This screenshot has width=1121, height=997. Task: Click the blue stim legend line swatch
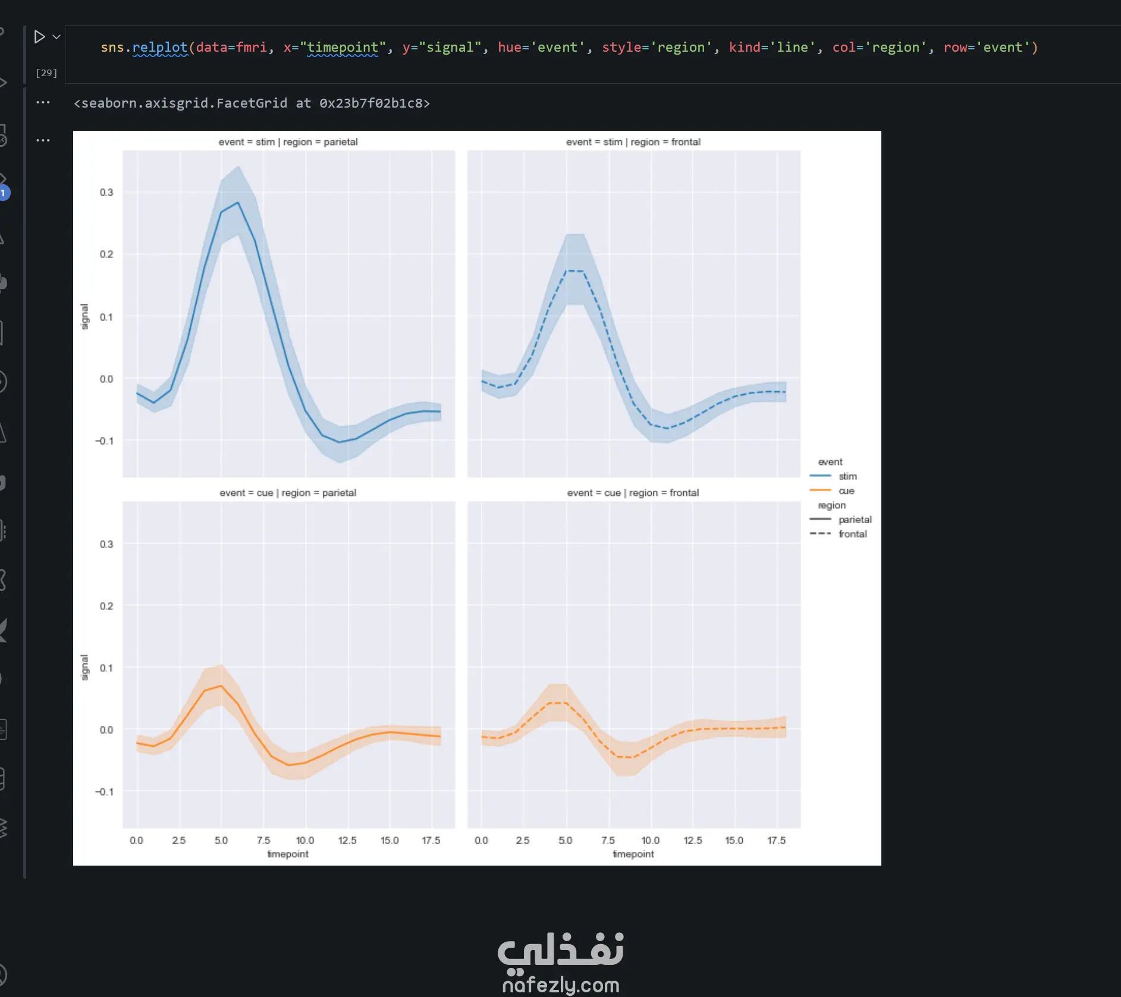[x=820, y=476]
